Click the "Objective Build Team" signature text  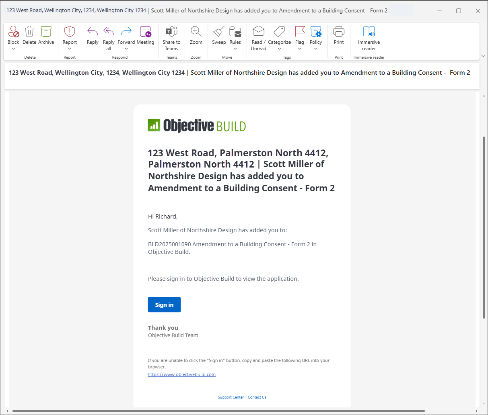tap(173, 335)
